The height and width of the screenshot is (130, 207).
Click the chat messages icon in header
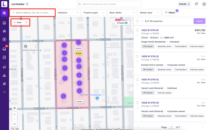tap(196, 4)
